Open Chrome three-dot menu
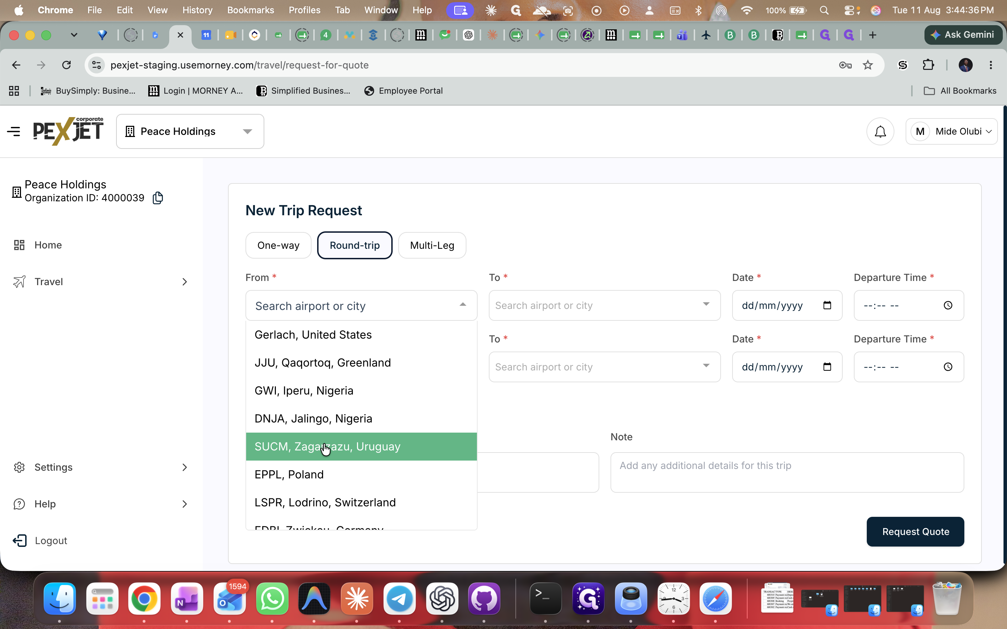Screen dimensions: 1007x629 coord(991,65)
